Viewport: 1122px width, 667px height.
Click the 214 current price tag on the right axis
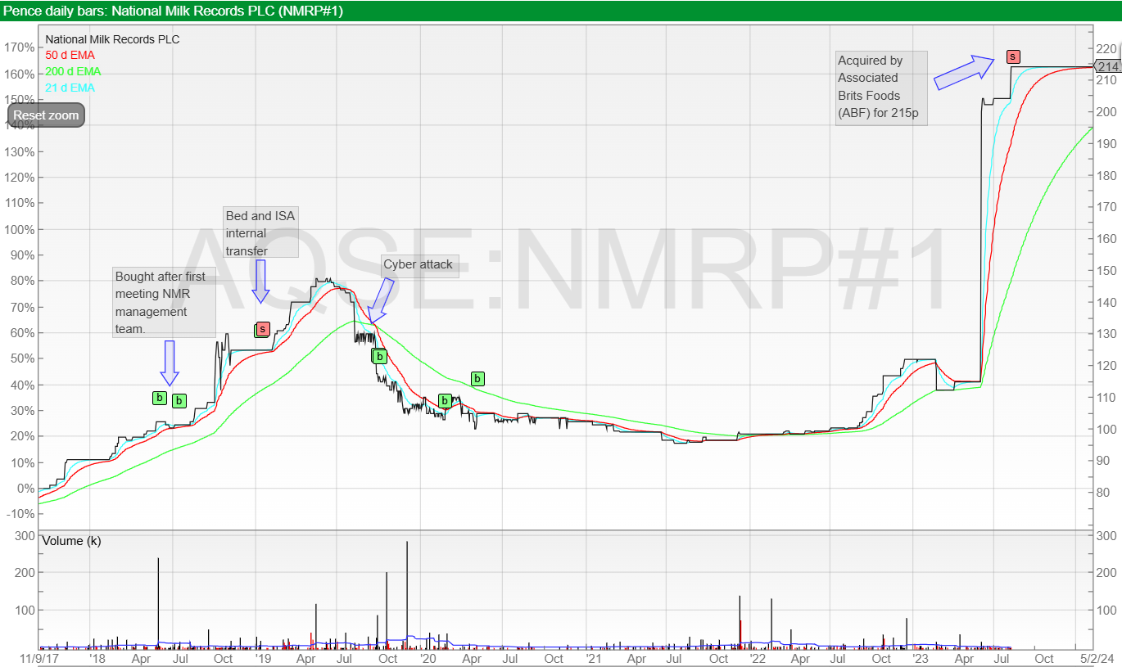[1107, 67]
